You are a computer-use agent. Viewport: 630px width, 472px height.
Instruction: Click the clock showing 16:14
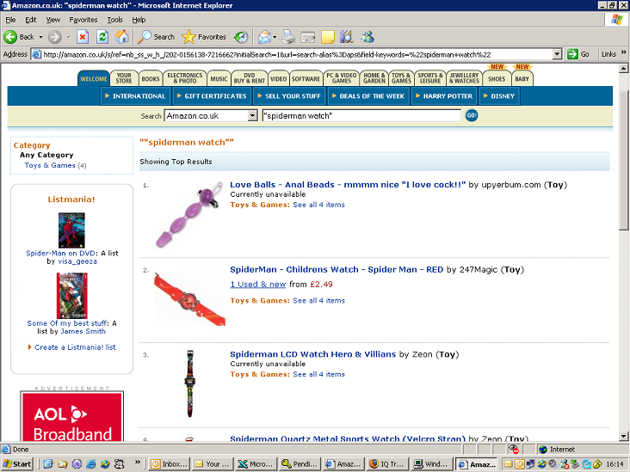tap(615, 464)
